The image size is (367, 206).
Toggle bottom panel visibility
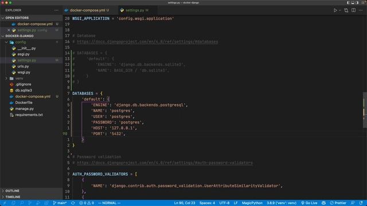[x=353, y=2]
